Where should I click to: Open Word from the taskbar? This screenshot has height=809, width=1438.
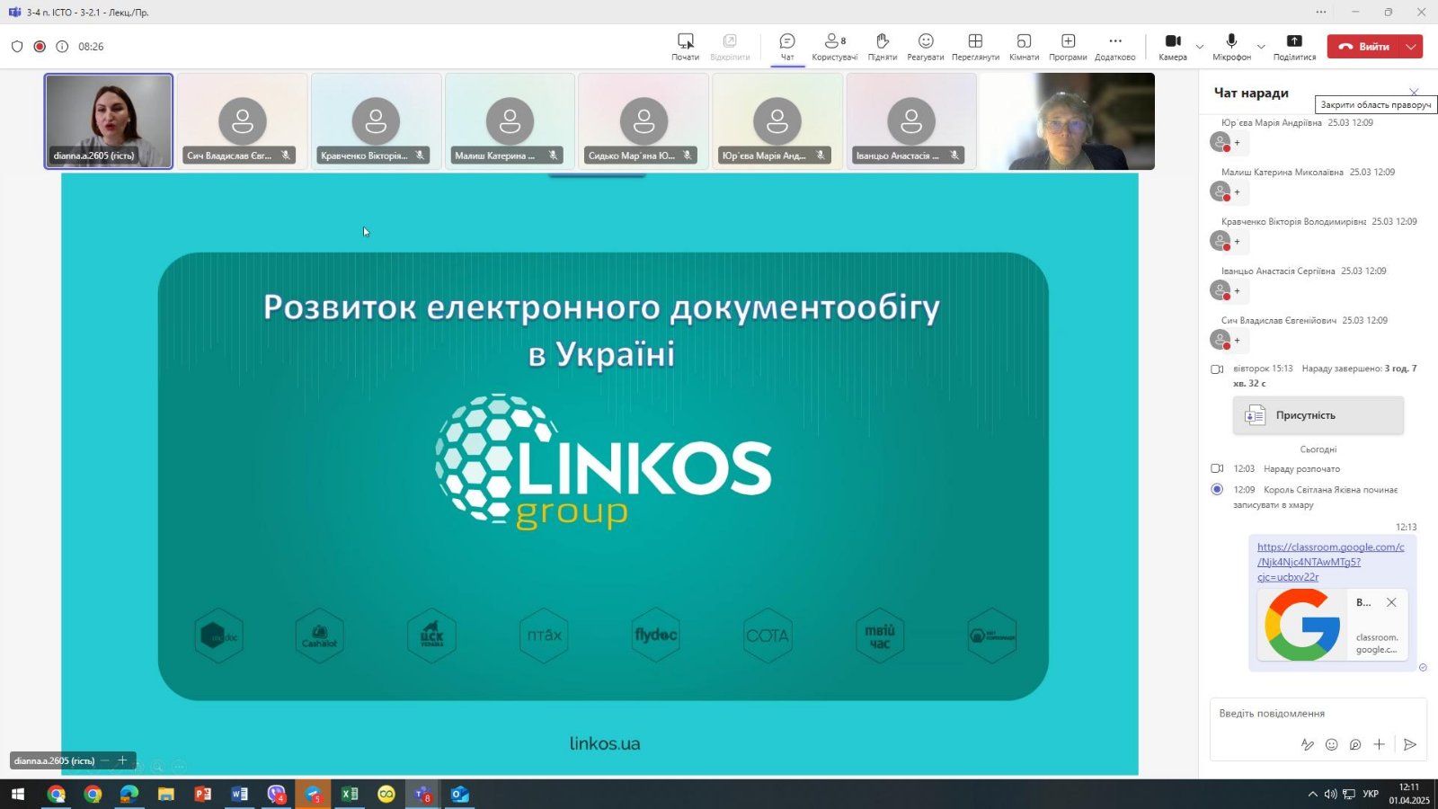tap(239, 794)
